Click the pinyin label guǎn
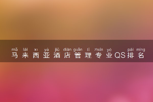Viewport: 153px width, 102px height. click(78, 50)
